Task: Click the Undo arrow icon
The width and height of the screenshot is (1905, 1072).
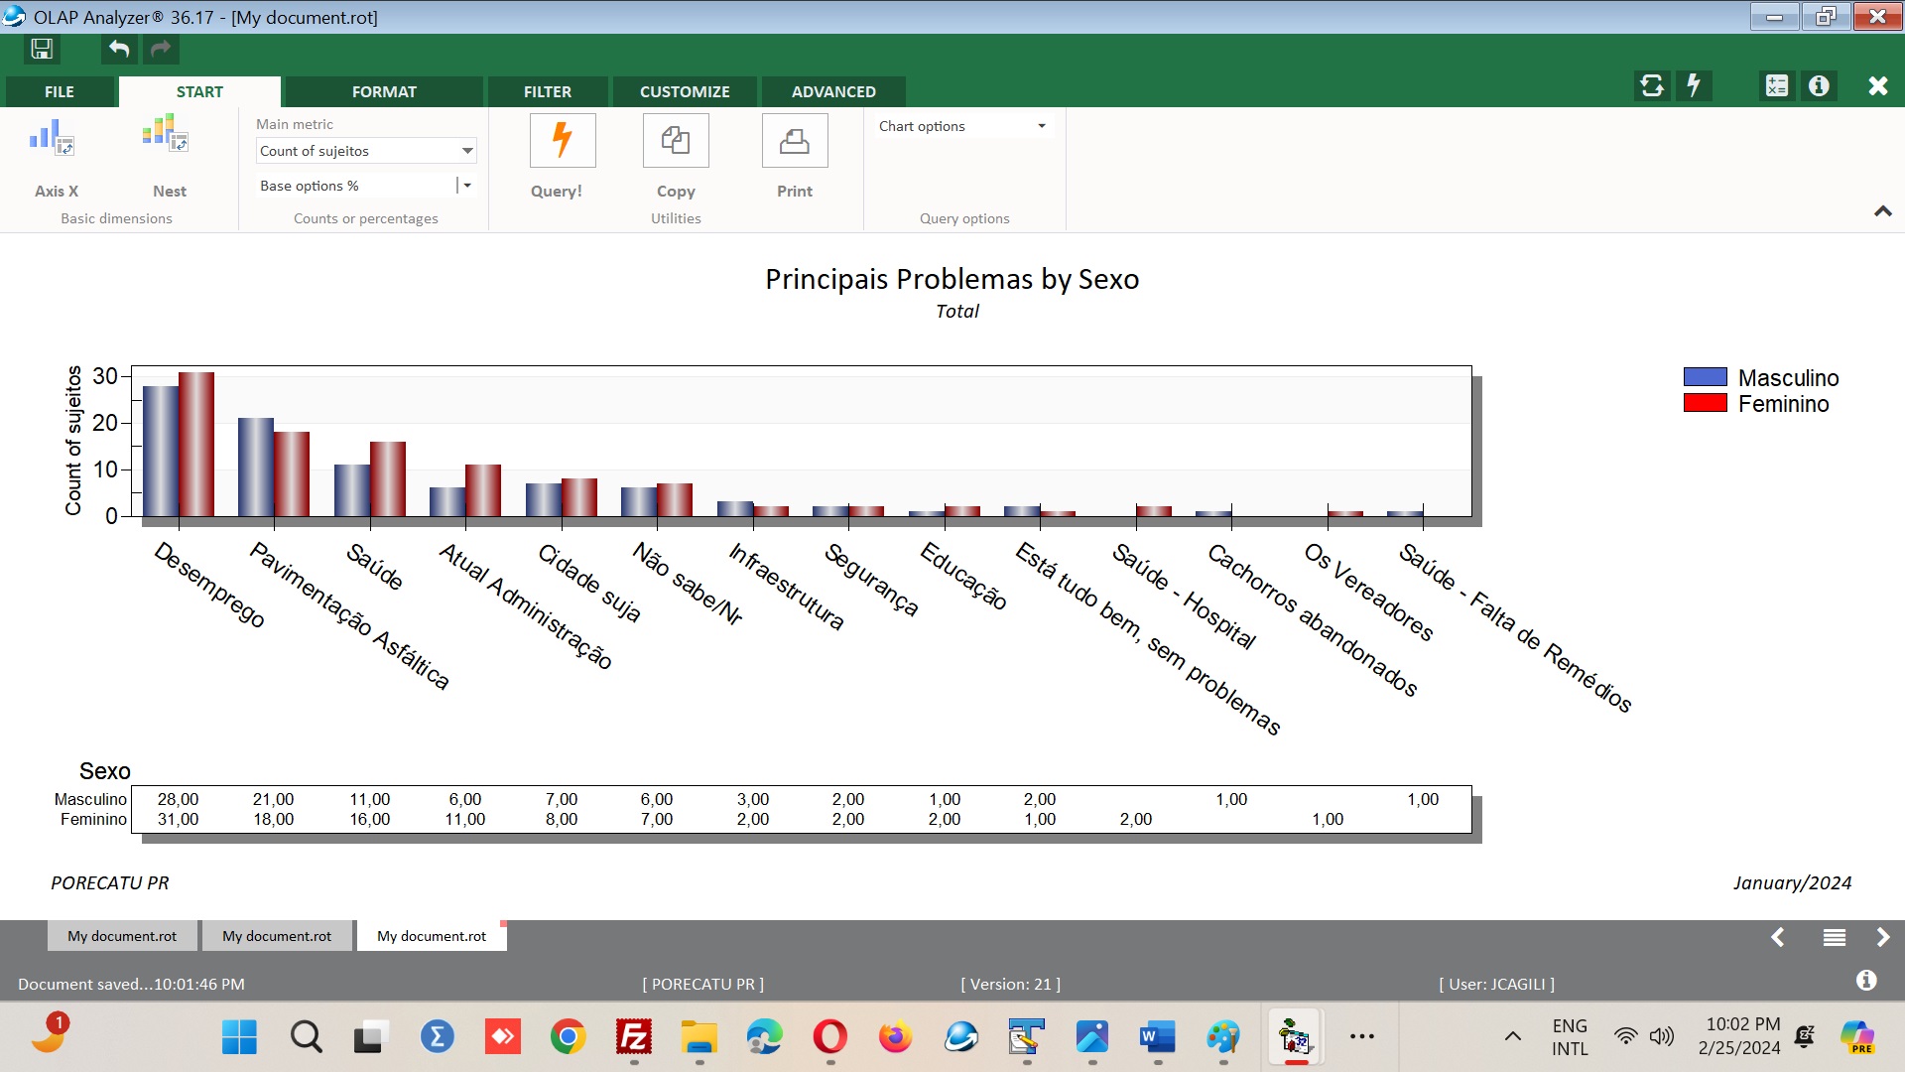Action: [x=119, y=49]
